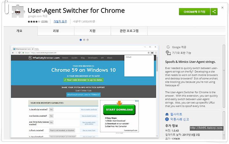Click the Guides menu in preview
The image size is (229, 144).
coord(74,58)
